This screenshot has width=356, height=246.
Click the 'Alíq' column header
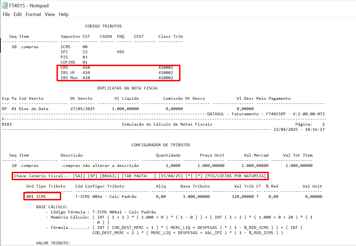click(161, 186)
